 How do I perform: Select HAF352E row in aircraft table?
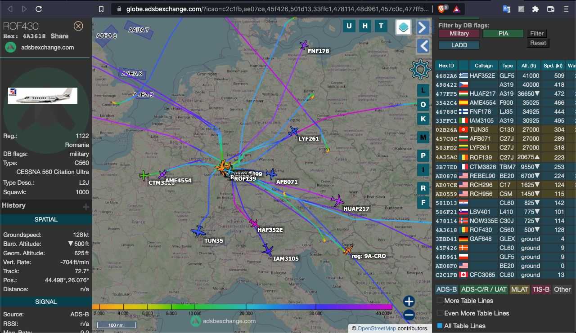click(506, 75)
